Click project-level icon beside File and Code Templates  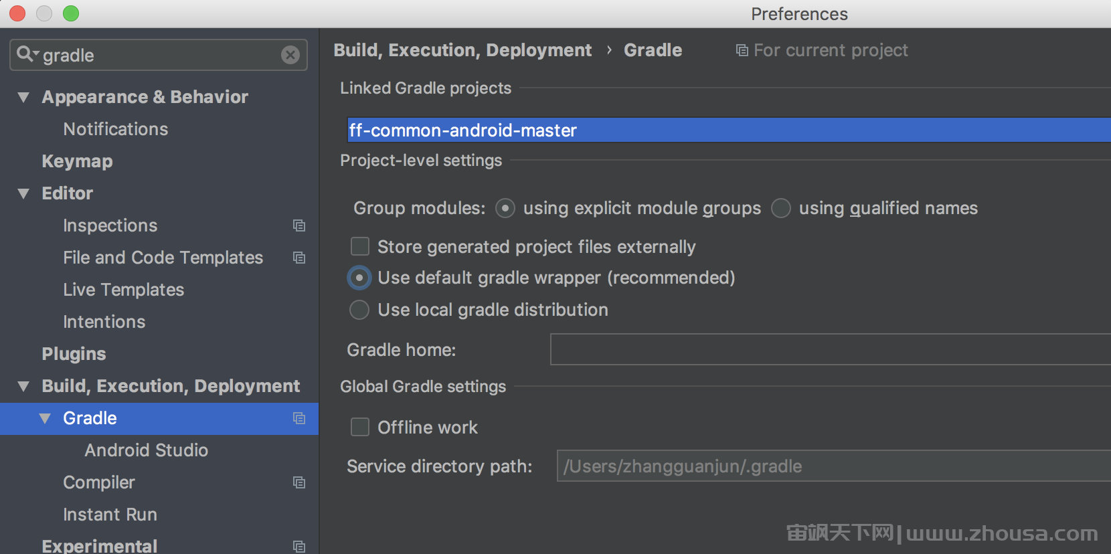click(x=299, y=258)
